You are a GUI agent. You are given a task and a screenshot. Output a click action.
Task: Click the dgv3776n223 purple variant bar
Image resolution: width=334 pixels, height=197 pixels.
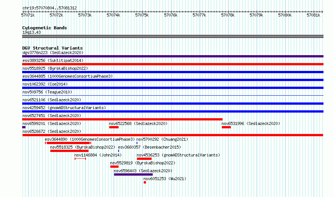173,56
